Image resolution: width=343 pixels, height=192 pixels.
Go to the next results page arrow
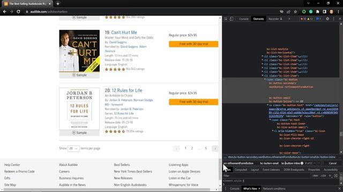tap(215, 148)
